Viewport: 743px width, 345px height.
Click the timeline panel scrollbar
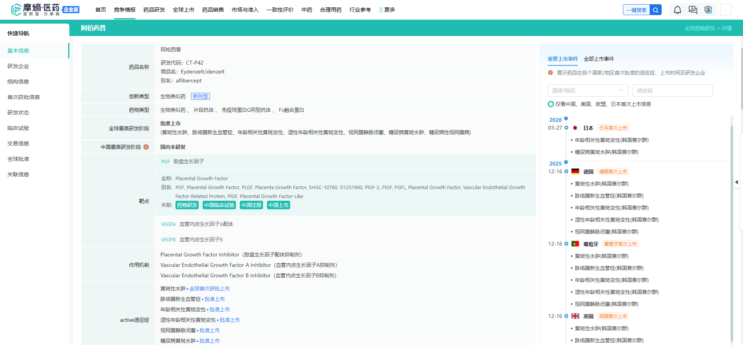tap(731, 234)
